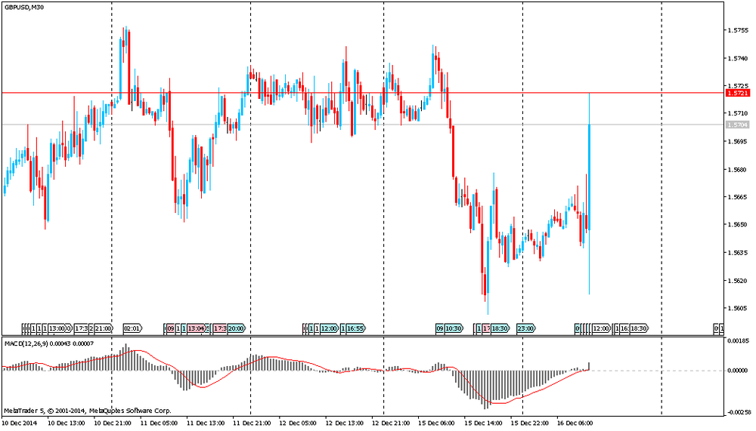
Task: Open the pink 13:04 economic event marker
Action: point(196,329)
